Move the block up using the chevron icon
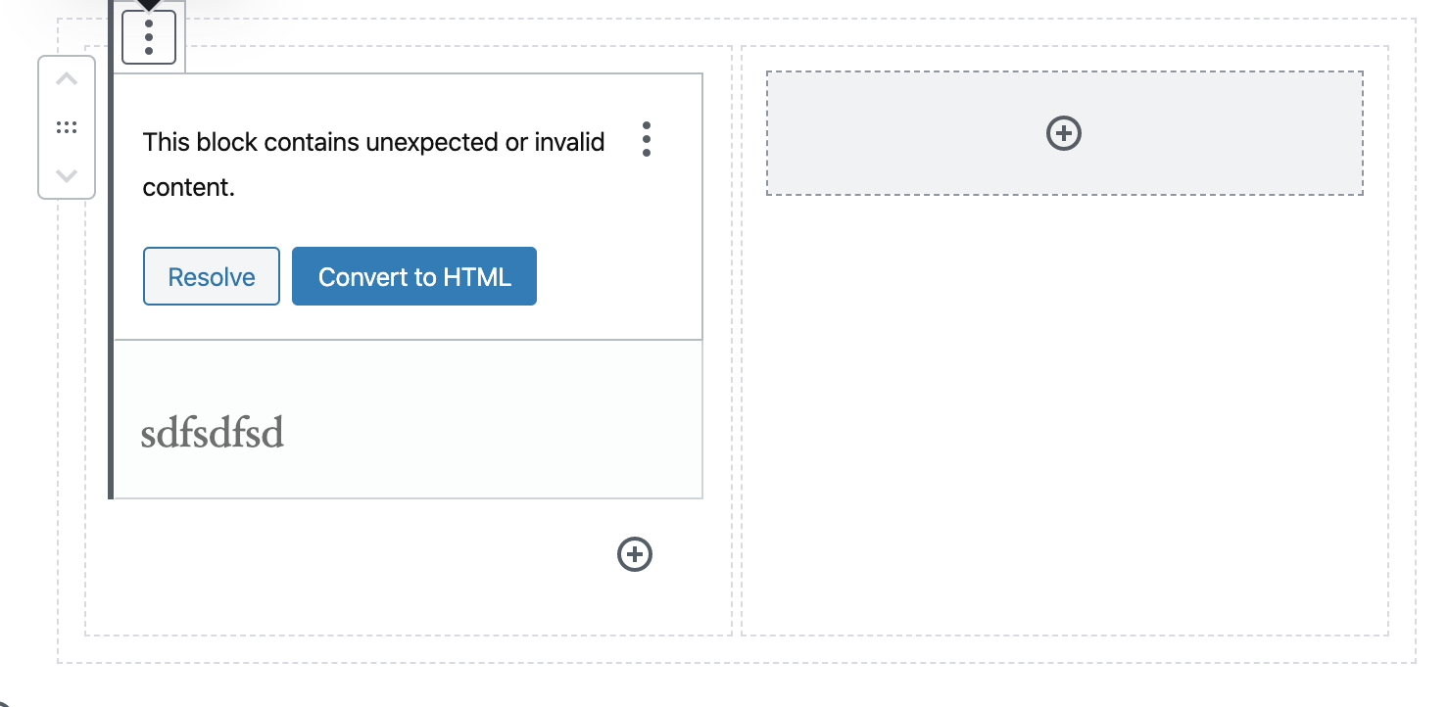This screenshot has height=707, width=1448. pos(67,78)
